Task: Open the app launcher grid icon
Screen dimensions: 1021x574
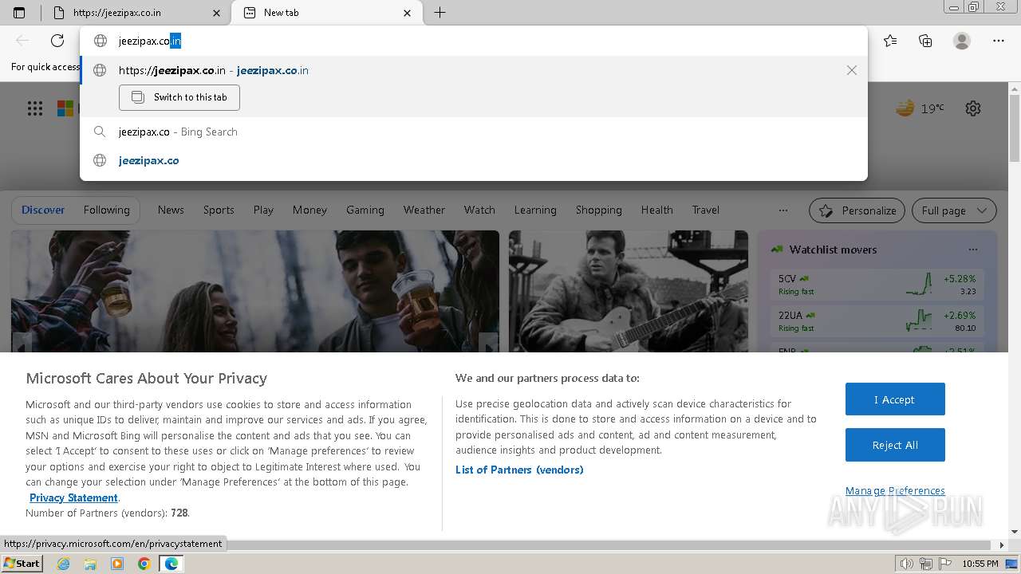Action: tap(35, 108)
